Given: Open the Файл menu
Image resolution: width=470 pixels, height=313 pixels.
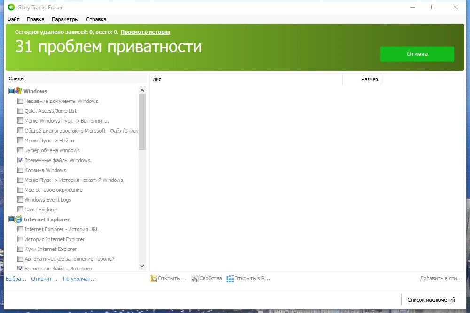Looking at the screenshot, I should pyautogui.click(x=14, y=19).
